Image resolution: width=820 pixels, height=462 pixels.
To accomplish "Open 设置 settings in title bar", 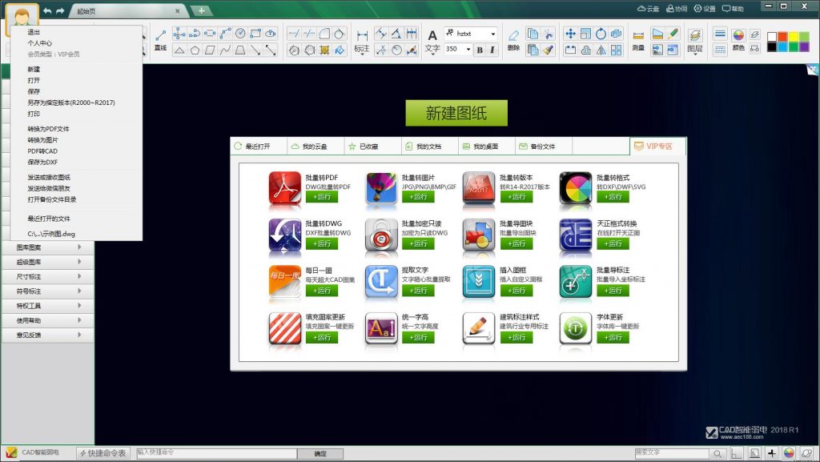I will (x=705, y=8).
